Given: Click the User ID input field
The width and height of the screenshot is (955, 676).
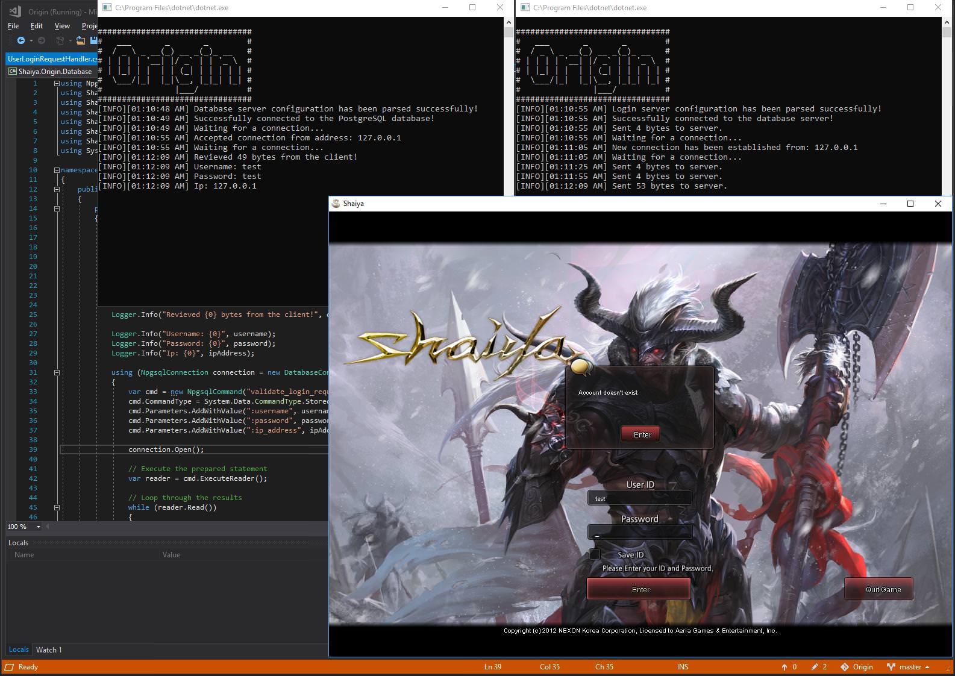Looking at the screenshot, I should coord(639,498).
